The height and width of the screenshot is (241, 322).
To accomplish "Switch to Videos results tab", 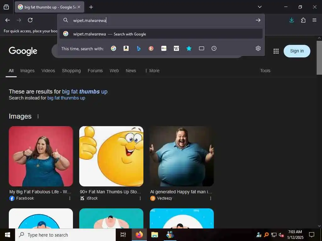I will pyautogui.click(x=48, y=71).
